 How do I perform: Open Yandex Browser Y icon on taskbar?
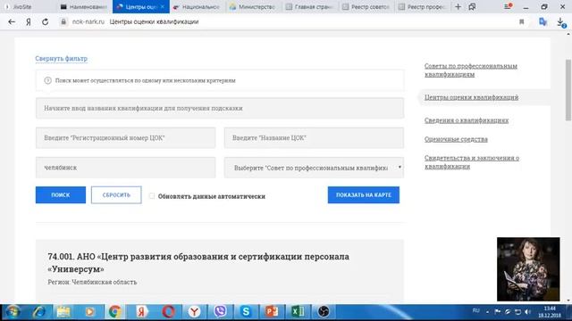tap(195, 311)
